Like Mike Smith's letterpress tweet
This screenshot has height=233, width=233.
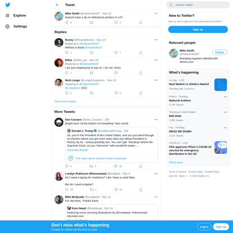coord(116,22)
